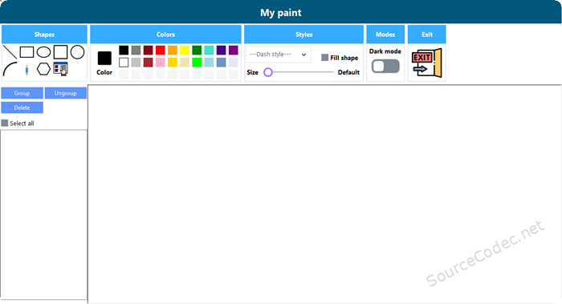Click the EXIT door icon
Screen dimensions: 562x304
click(x=427, y=63)
